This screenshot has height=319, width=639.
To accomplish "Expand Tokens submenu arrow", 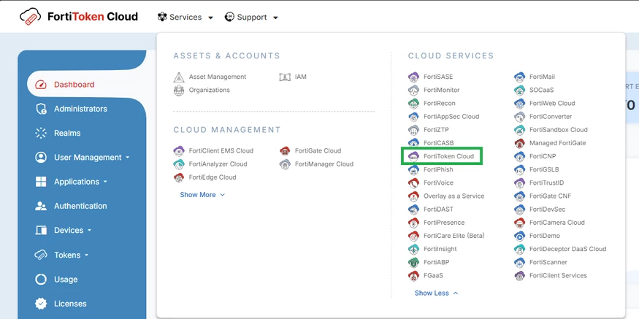I will (86, 255).
